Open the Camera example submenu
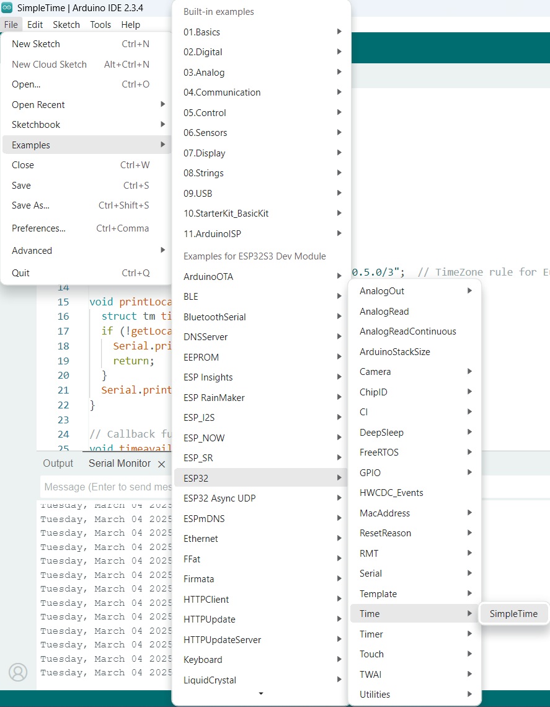 pyautogui.click(x=415, y=372)
